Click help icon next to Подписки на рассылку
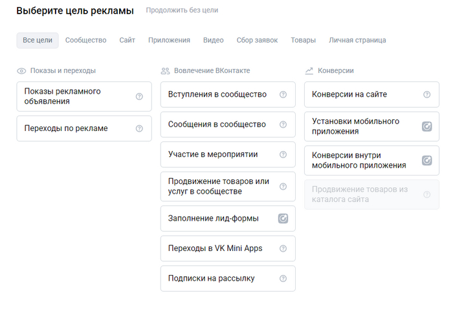The height and width of the screenshot is (313, 453). pyautogui.click(x=283, y=279)
